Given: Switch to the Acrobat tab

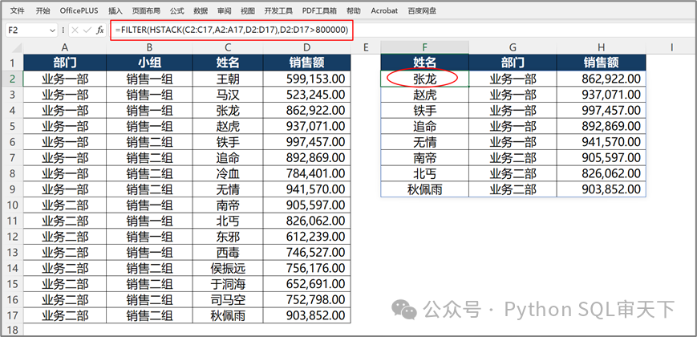Looking at the screenshot, I should point(384,10).
